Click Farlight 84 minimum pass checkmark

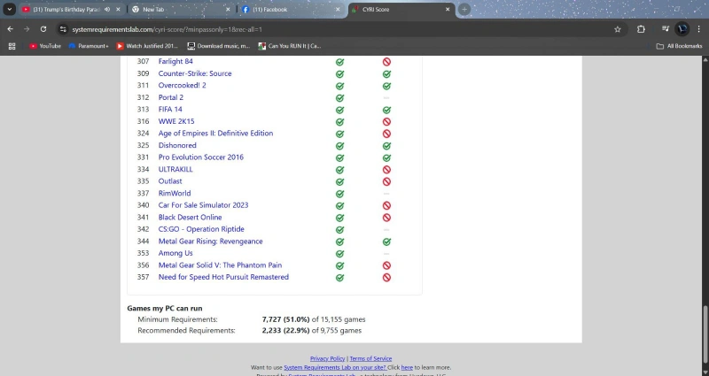339,62
